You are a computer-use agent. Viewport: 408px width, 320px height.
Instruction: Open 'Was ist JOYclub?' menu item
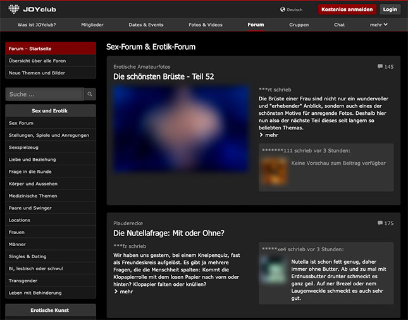tap(37, 25)
